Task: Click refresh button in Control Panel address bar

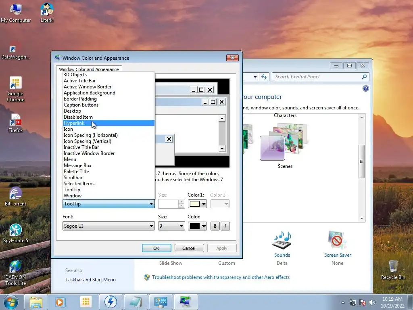Action: coord(264,77)
